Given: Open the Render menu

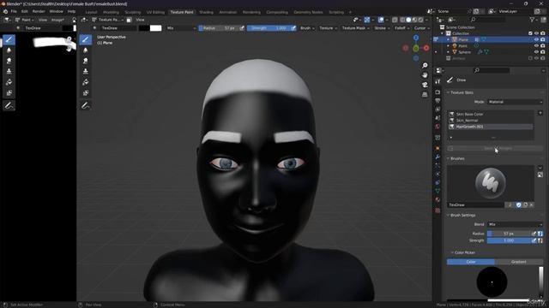Looking at the screenshot, I should [39, 11].
